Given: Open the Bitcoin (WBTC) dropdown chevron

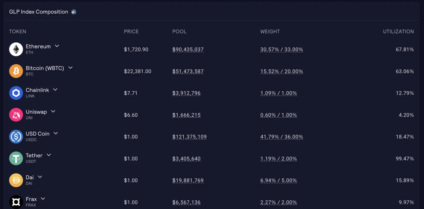Looking at the screenshot, I should 70,68.
